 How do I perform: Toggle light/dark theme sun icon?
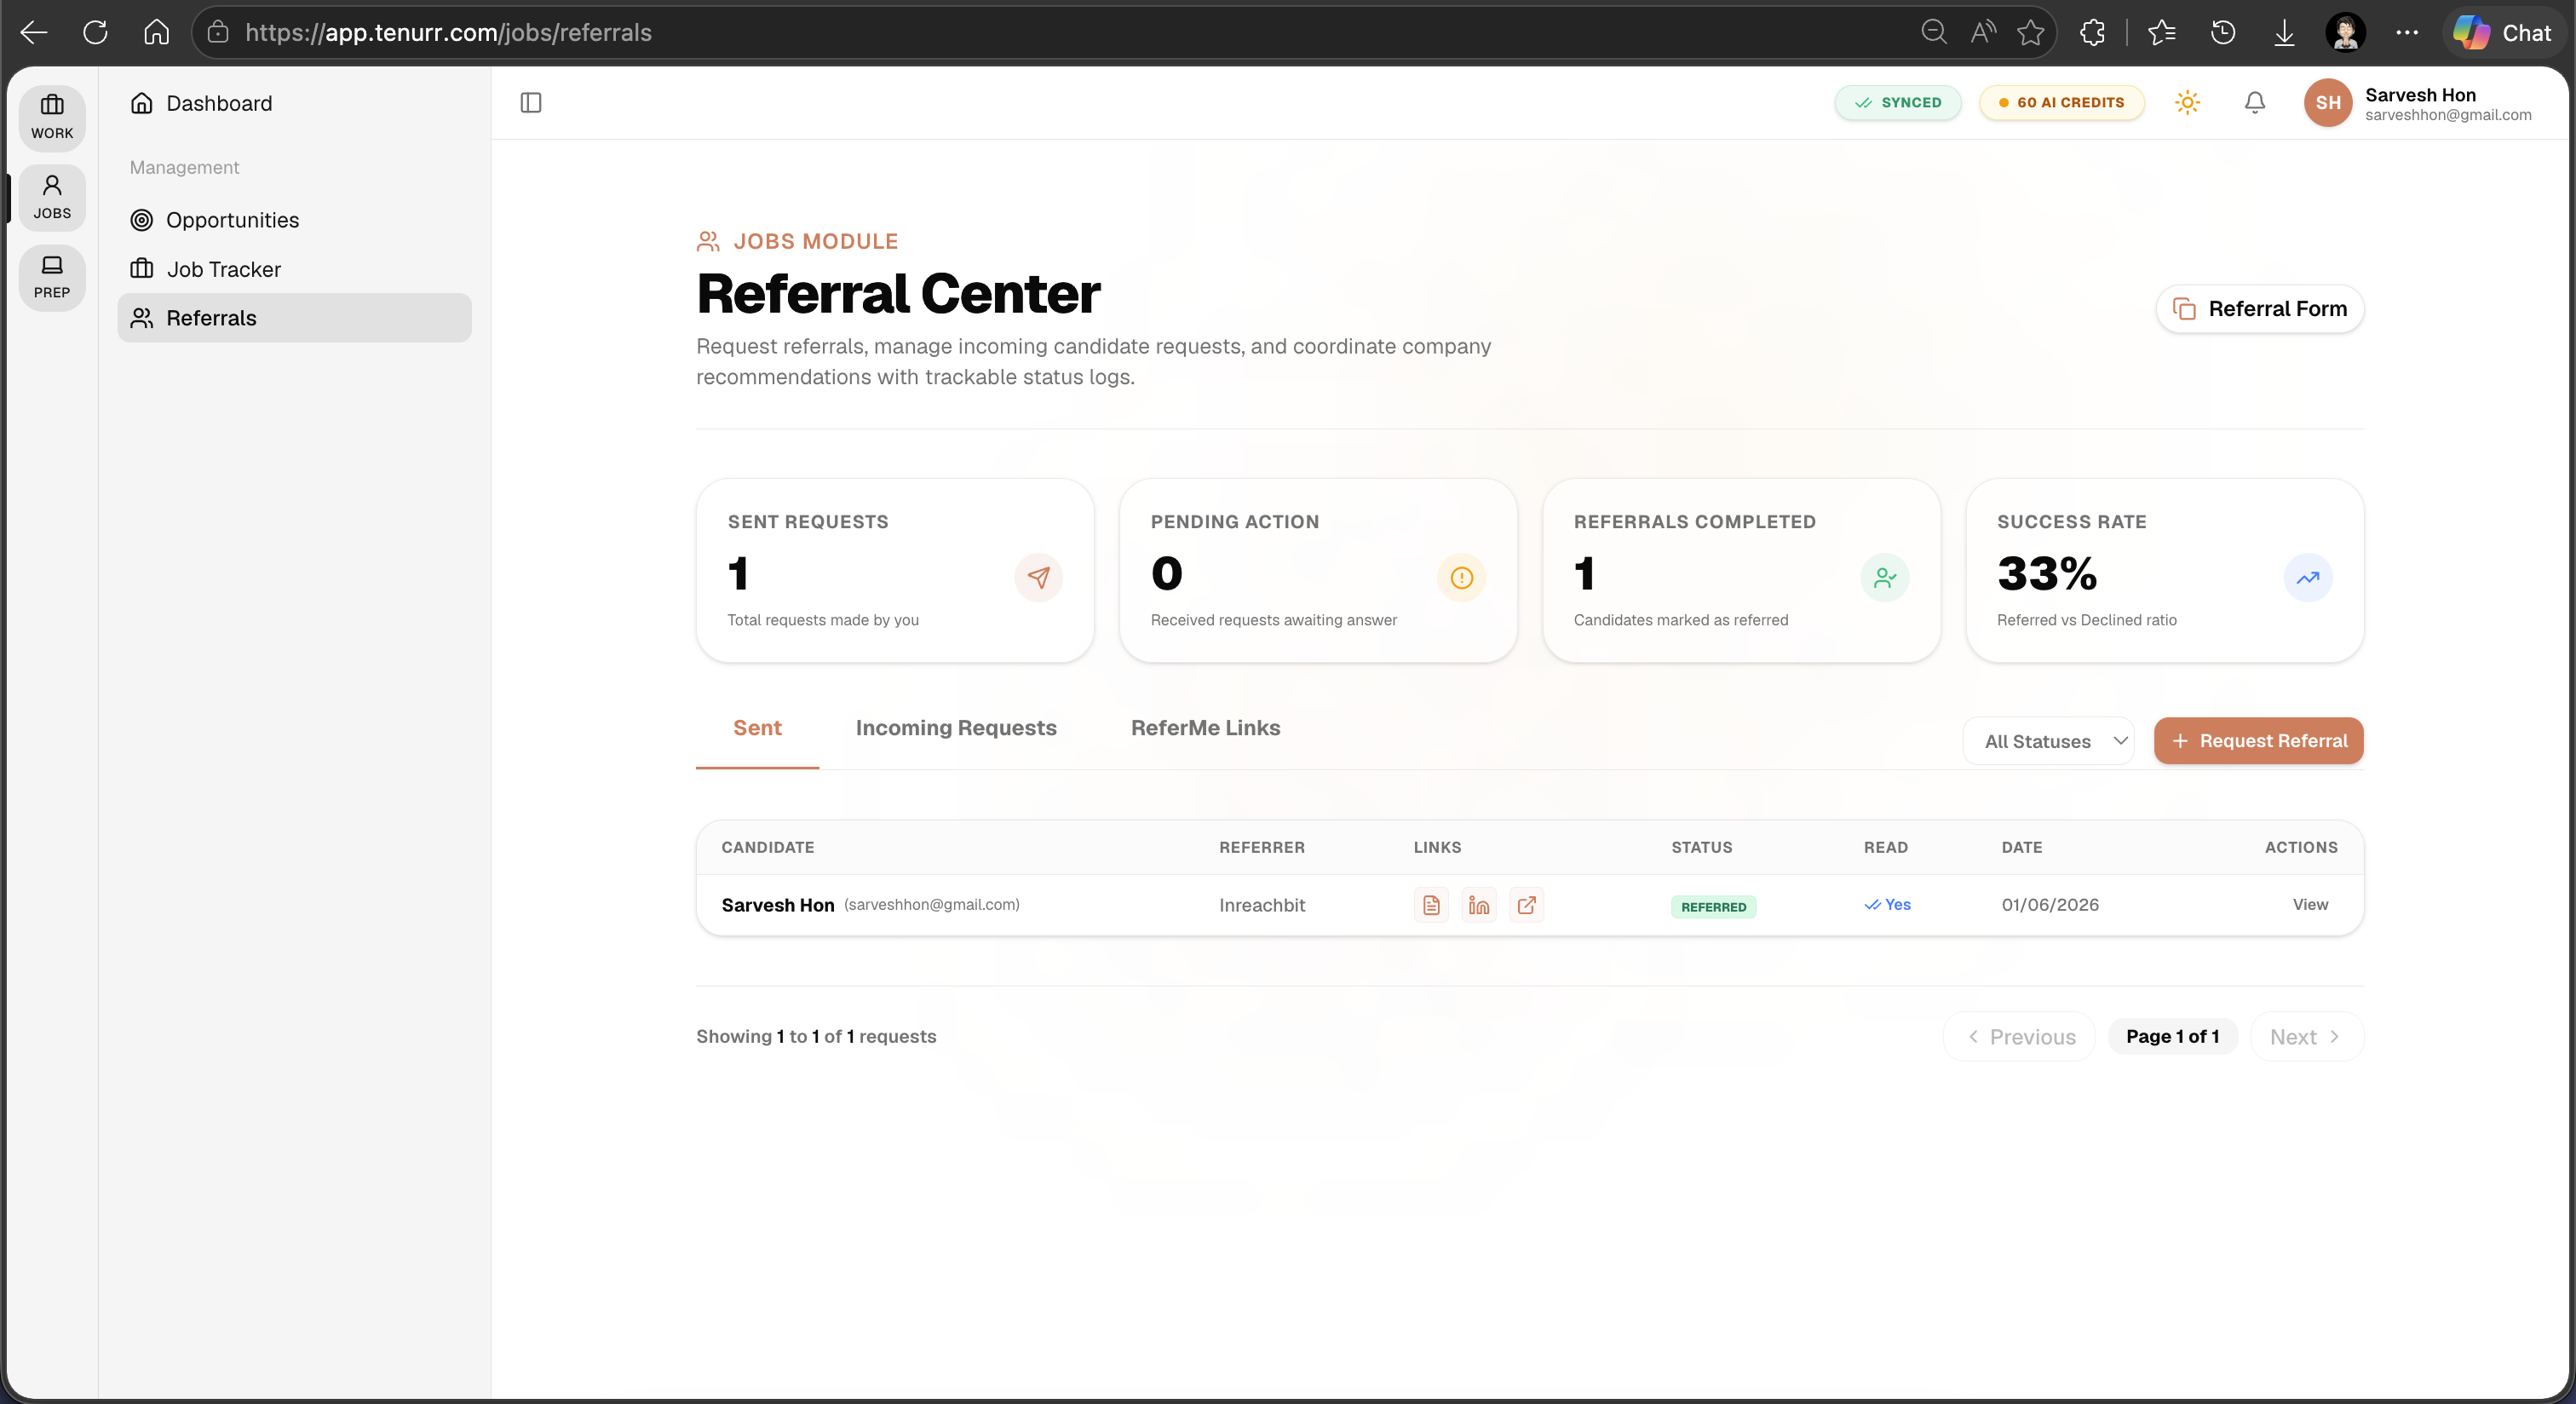coord(2187,103)
